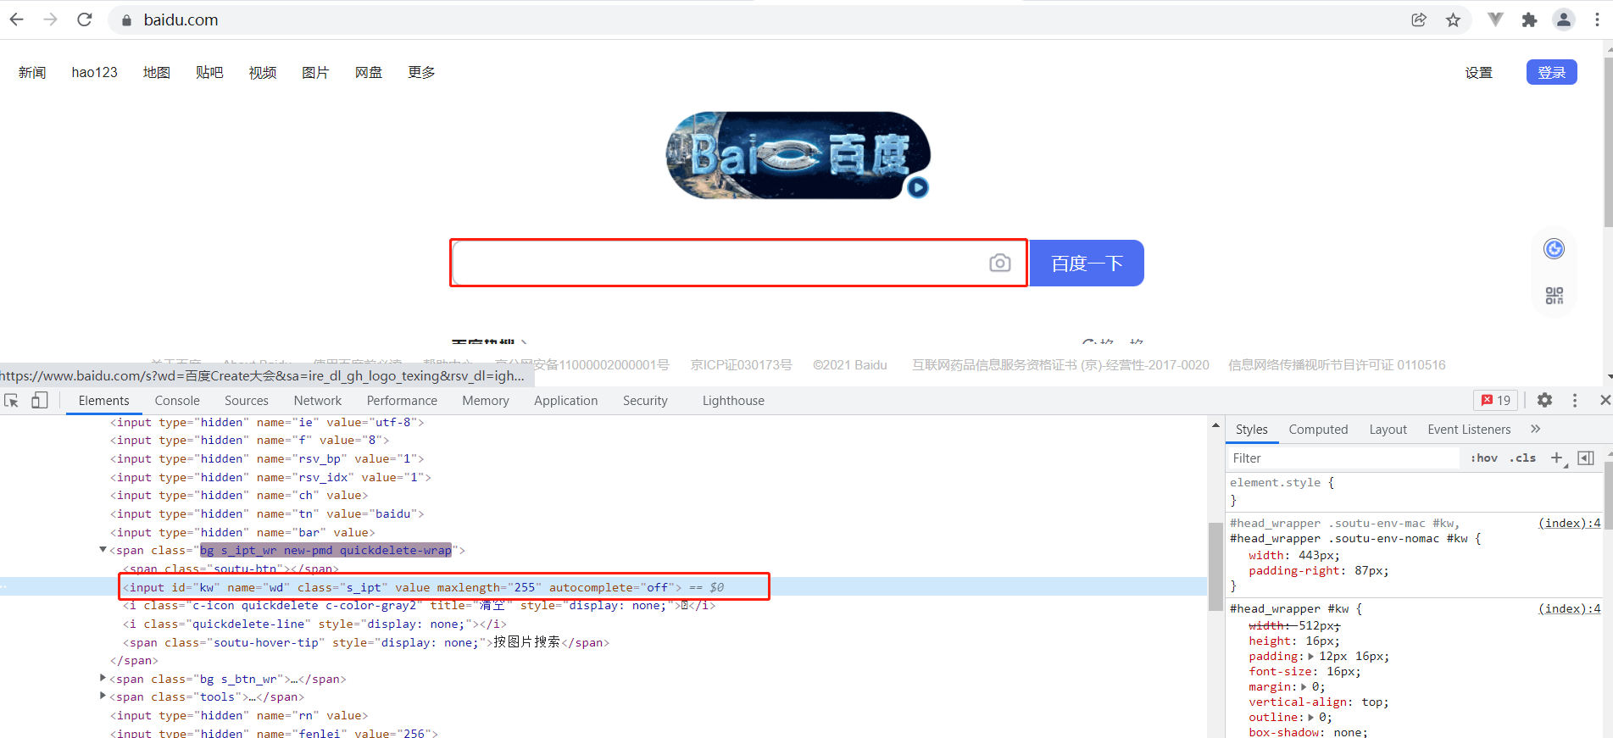
Task: Expand the bg s_btn_wr span node
Action: coord(103,678)
